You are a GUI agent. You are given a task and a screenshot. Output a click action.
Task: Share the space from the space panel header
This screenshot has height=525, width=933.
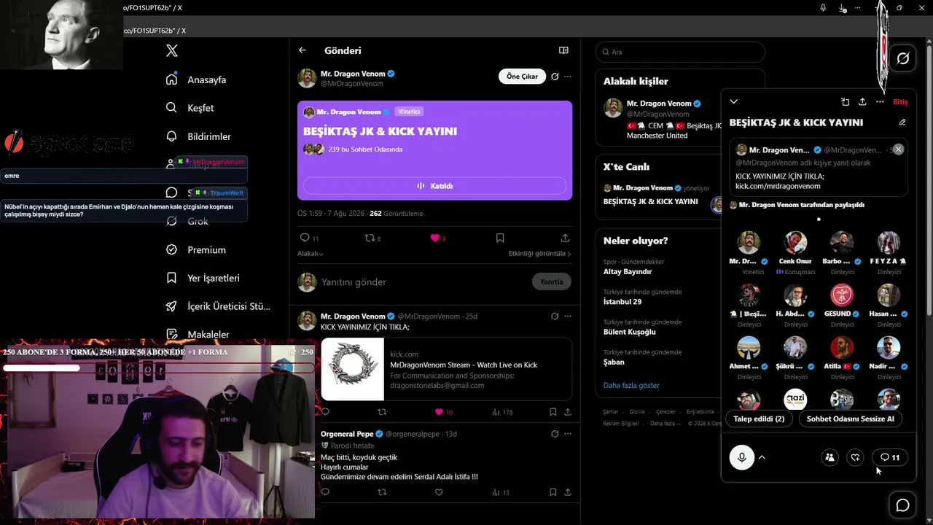coord(862,102)
